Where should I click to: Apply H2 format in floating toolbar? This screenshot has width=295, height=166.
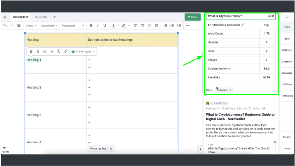45,51
